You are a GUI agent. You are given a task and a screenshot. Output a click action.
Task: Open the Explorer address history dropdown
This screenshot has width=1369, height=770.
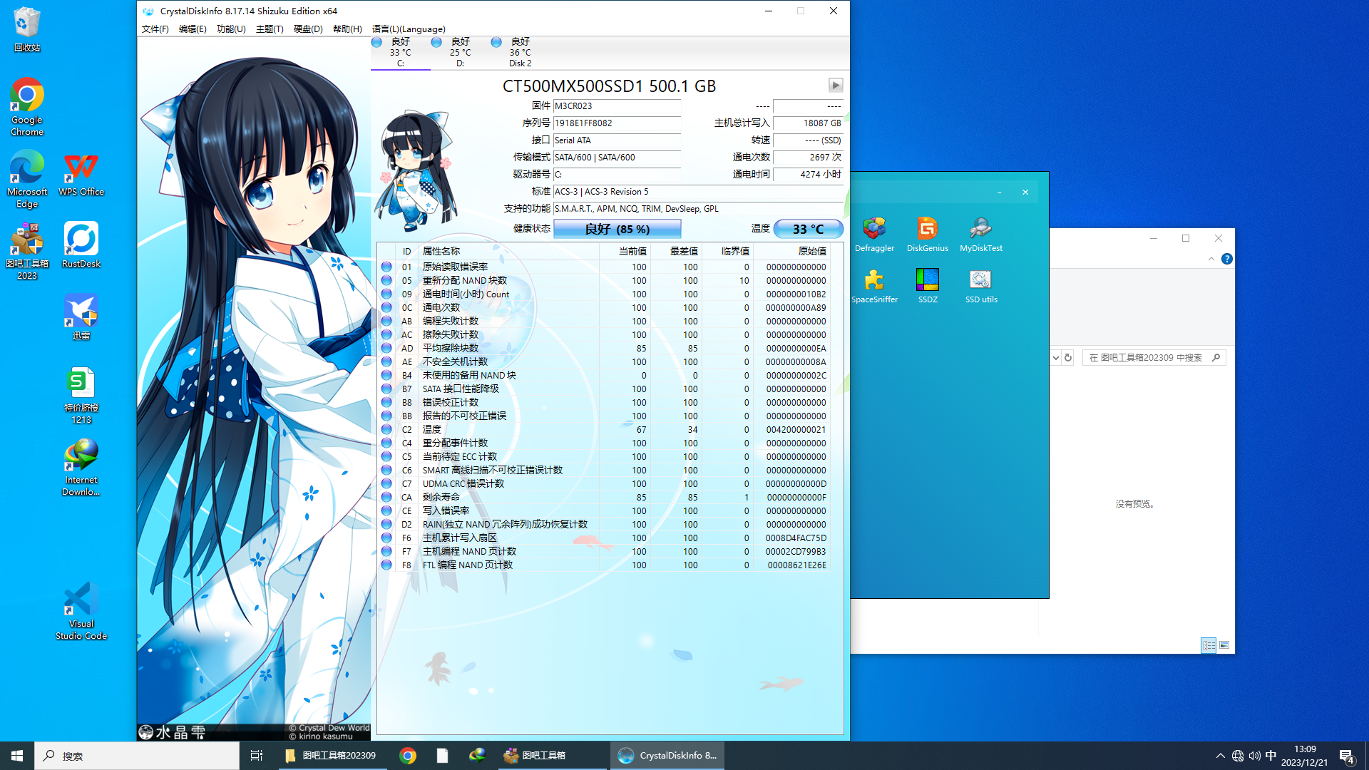[1056, 357]
